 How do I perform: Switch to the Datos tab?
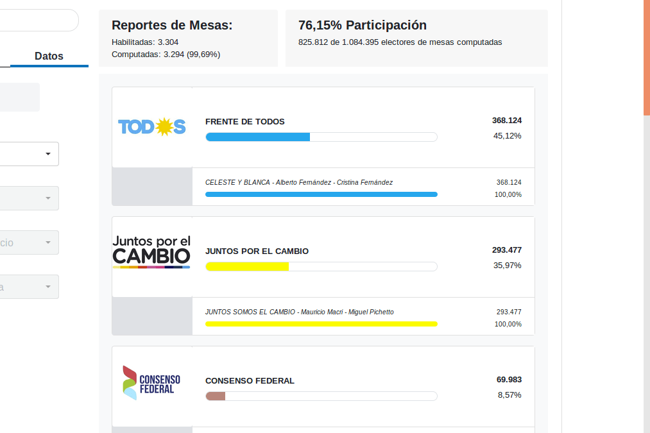pyautogui.click(x=49, y=56)
